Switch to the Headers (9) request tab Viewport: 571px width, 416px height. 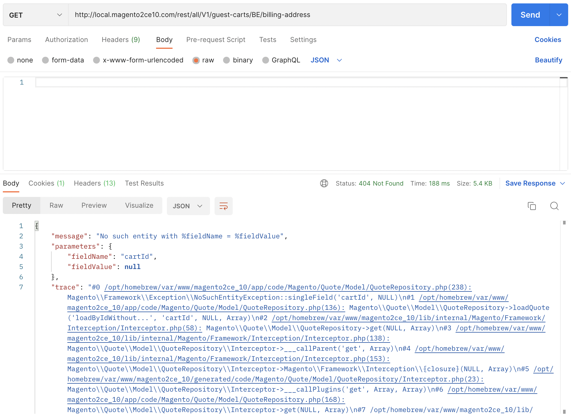tap(121, 40)
